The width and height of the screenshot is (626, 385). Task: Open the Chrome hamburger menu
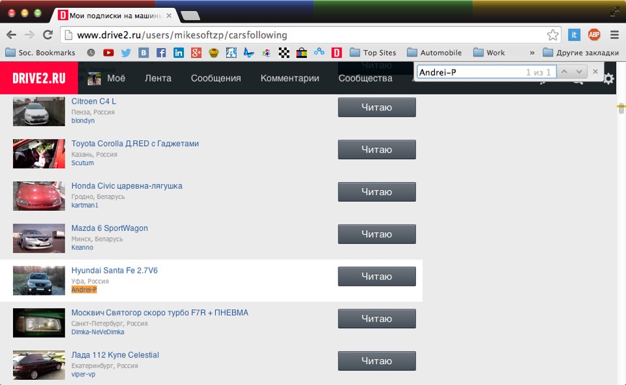614,35
